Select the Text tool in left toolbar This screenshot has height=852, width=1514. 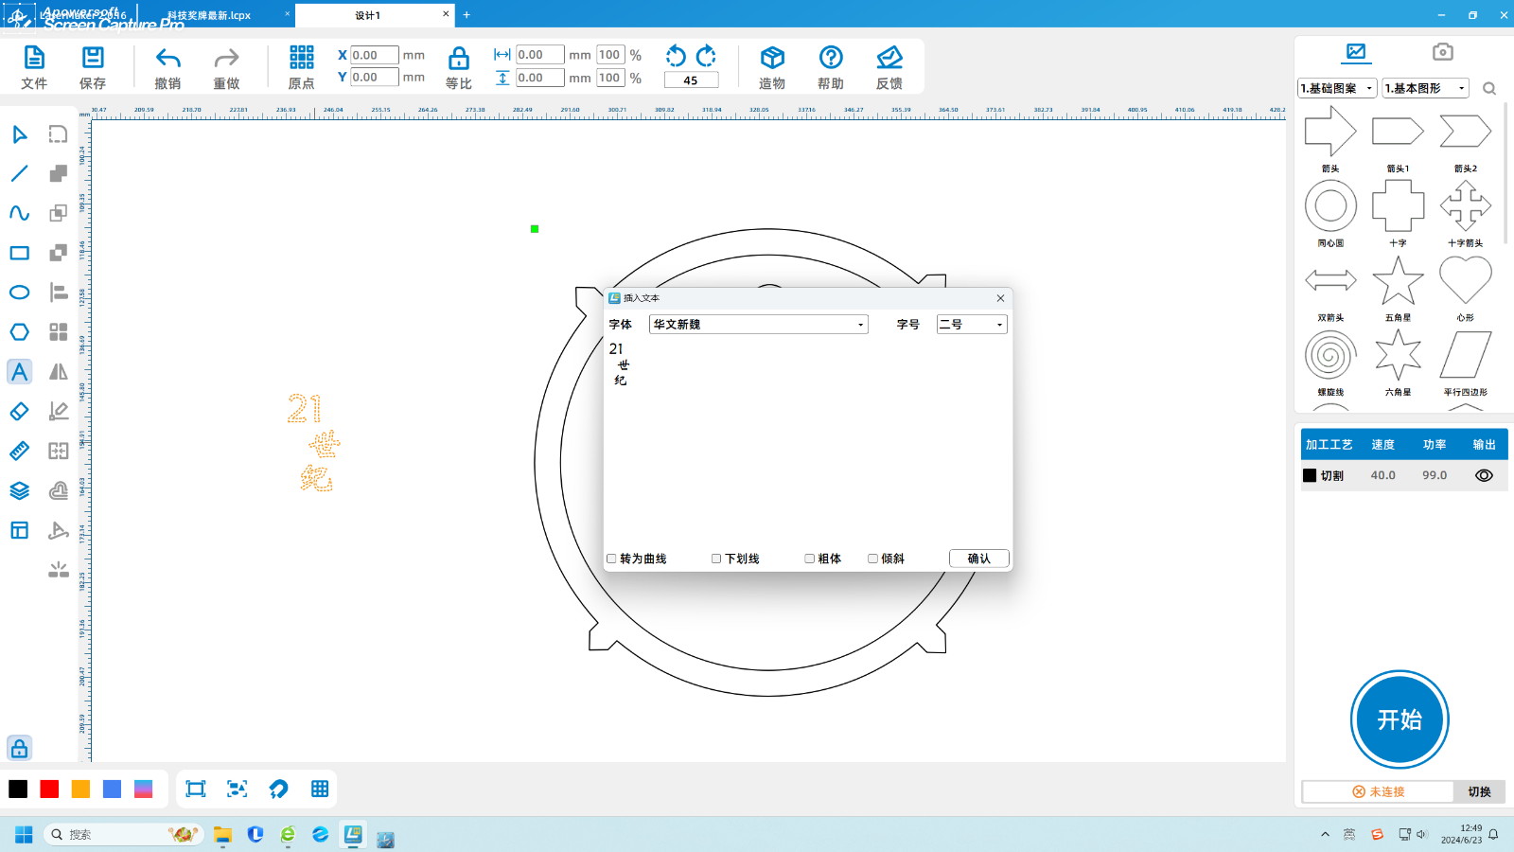point(19,372)
